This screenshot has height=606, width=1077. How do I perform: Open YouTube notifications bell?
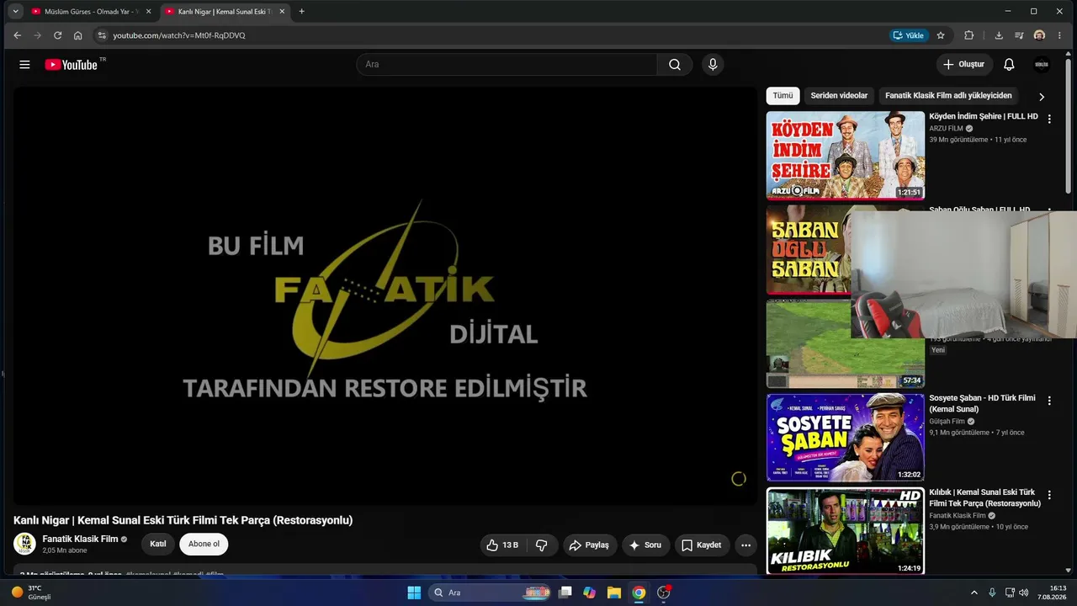pyautogui.click(x=1009, y=65)
